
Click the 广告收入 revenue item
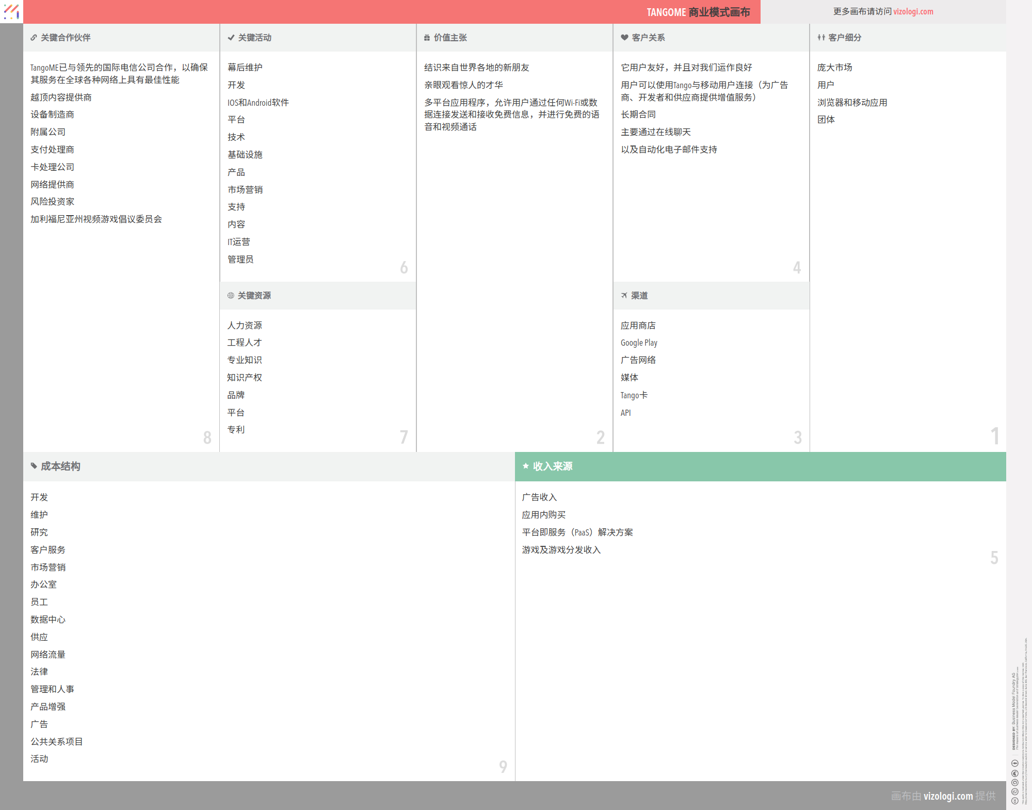click(x=539, y=497)
